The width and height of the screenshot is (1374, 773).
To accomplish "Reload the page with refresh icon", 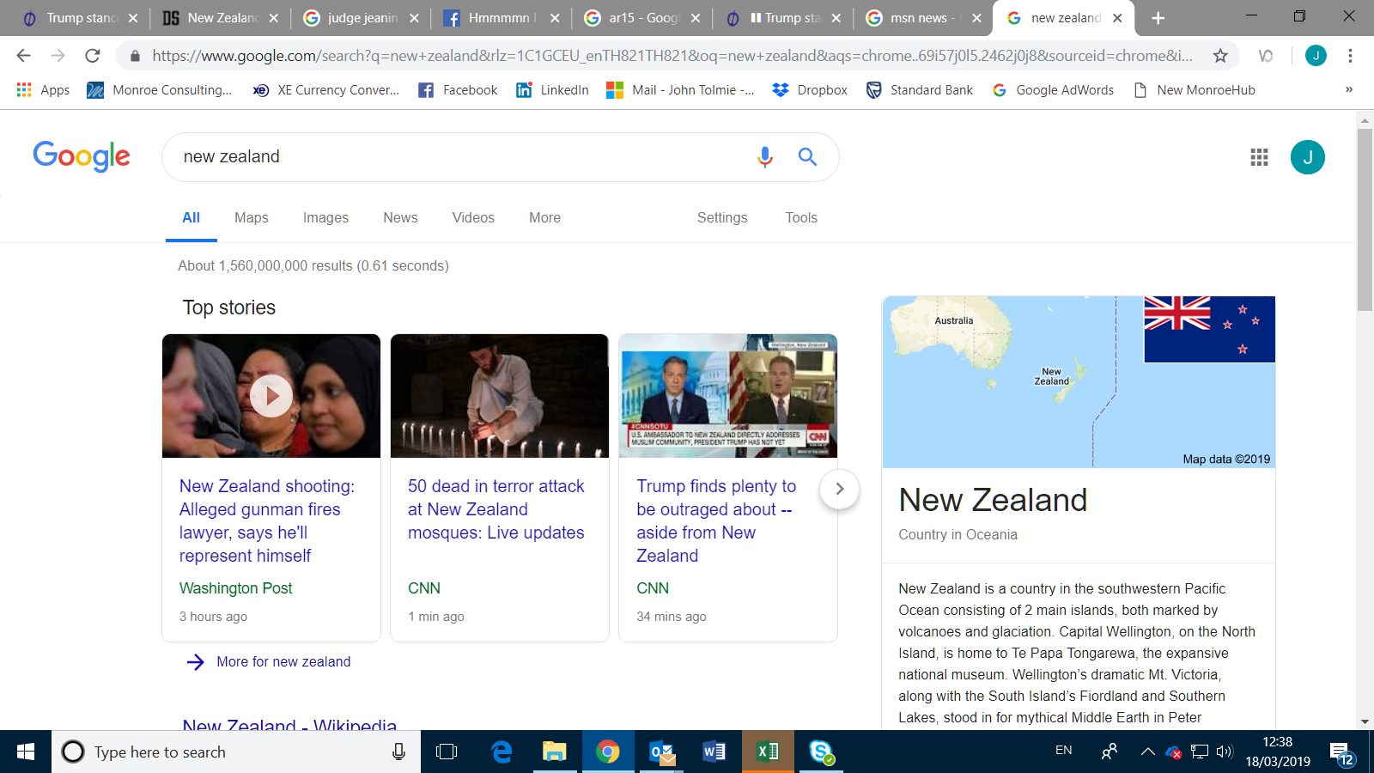I will [x=93, y=56].
